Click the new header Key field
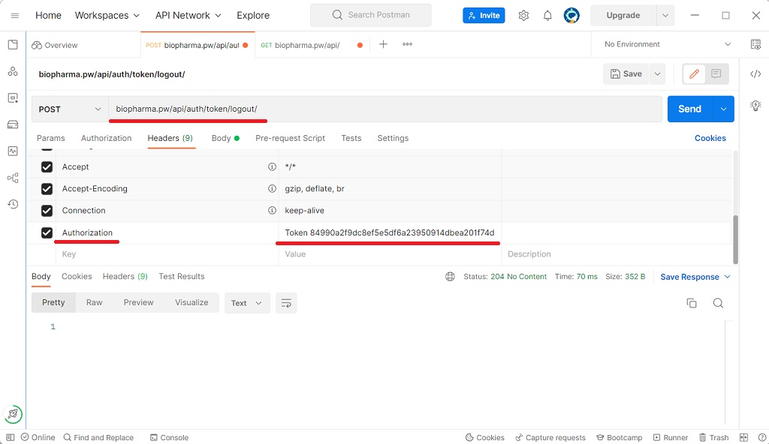This screenshot has height=444, width=769. [167, 254]
